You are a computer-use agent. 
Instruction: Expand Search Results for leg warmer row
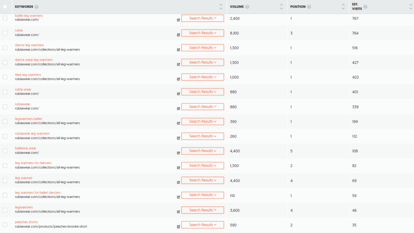point(203,180)
